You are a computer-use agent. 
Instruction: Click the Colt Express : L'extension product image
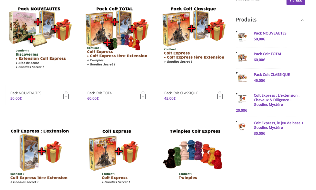pos(40,156)
